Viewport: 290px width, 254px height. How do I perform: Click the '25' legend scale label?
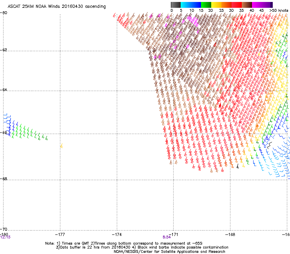(x=221, y=11)
